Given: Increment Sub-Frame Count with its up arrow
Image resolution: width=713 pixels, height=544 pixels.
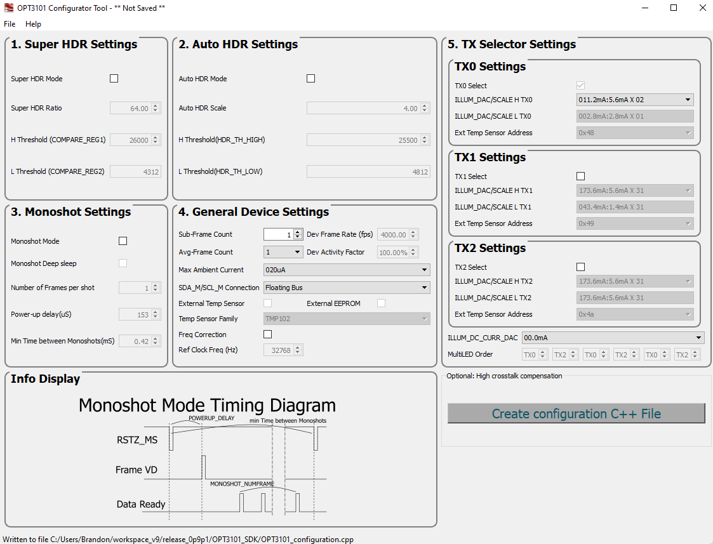Looking at the screenshot, I should (x=298, y=231).
